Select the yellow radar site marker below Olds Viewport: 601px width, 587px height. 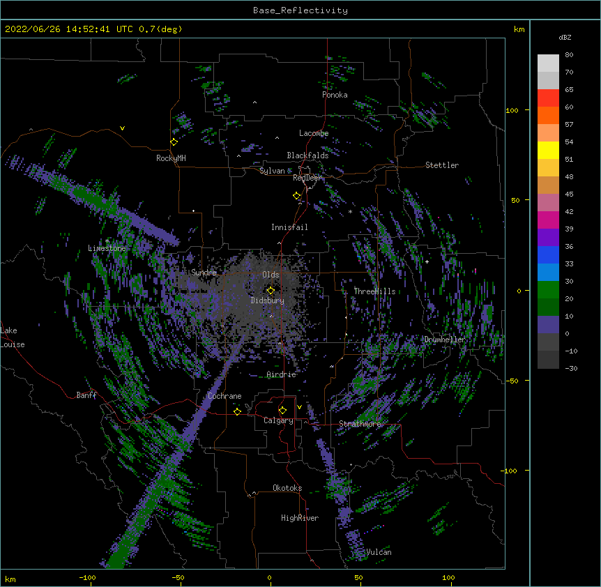271,291
